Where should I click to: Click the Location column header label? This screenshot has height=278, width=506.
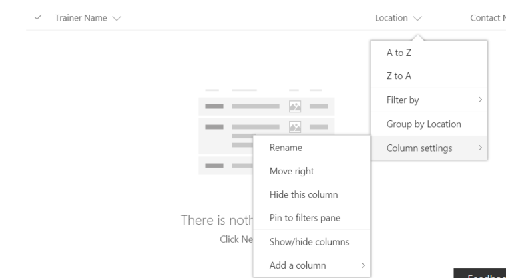click(x=391, y=18)
